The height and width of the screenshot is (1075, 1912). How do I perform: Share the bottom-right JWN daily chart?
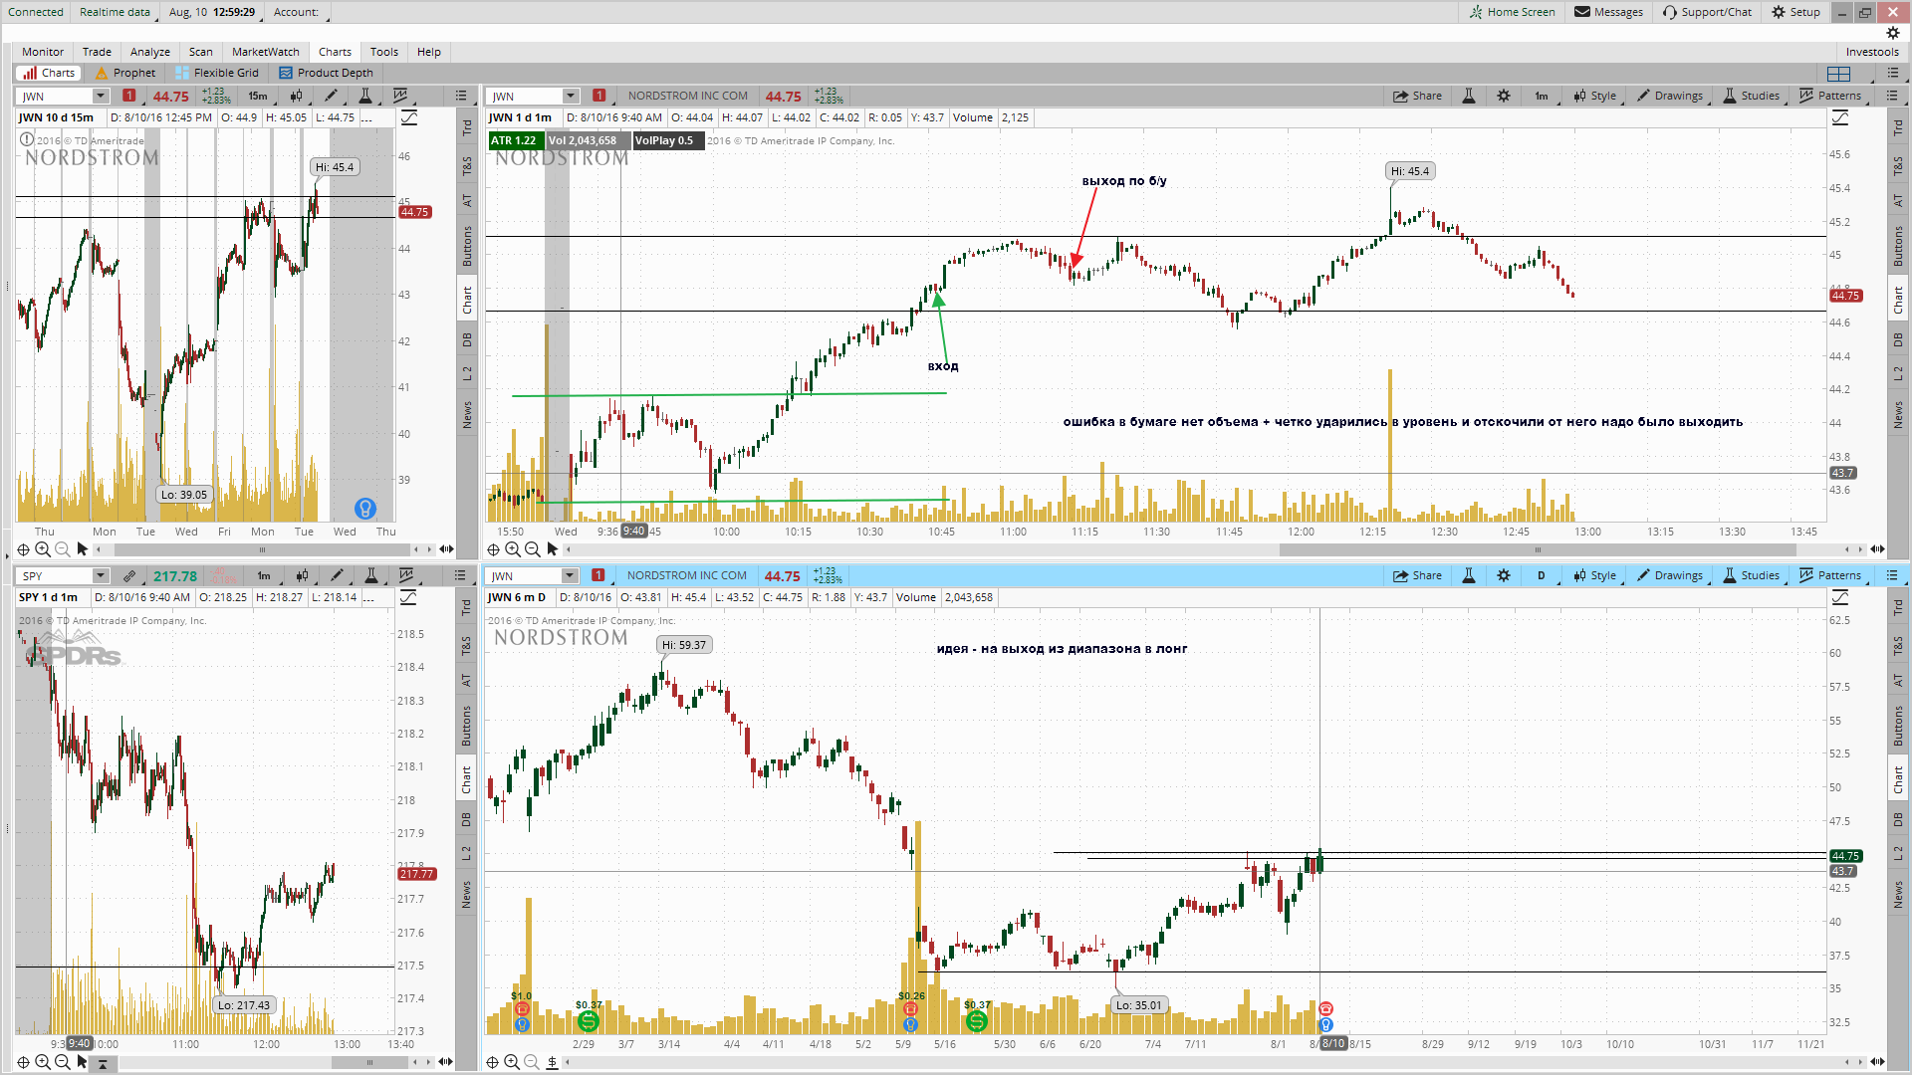(1418, 576)
